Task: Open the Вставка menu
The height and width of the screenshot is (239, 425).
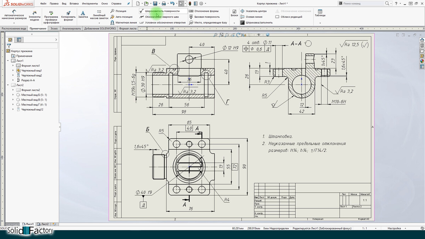Action: click(x=74, y=3)
